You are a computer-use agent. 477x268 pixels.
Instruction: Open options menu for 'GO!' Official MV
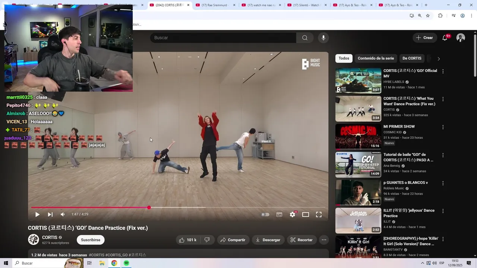pyautogui.click(x=443, y=71)
